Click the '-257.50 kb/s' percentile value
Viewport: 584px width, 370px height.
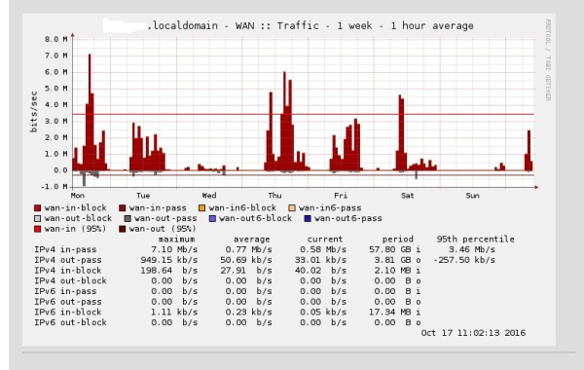[x=464, y=260]
